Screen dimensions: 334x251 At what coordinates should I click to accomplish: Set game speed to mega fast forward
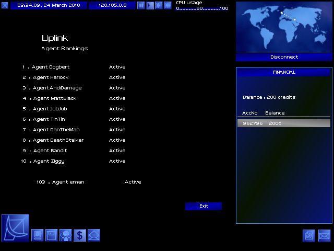(168, 5)
